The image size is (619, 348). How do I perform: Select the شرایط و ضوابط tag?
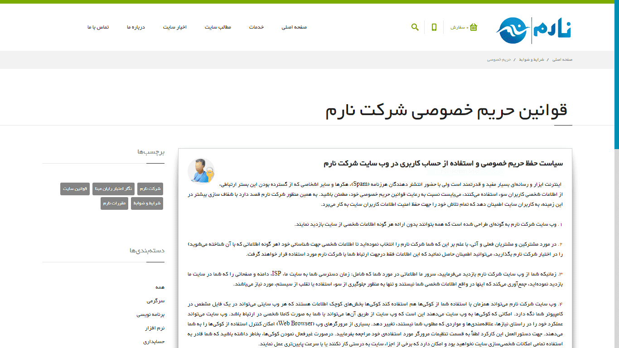147,203
